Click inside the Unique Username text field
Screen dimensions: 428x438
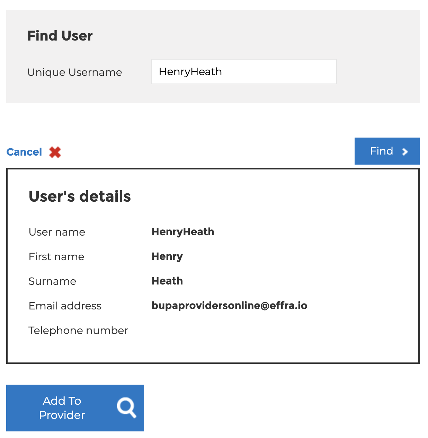[x=243, y=71]
